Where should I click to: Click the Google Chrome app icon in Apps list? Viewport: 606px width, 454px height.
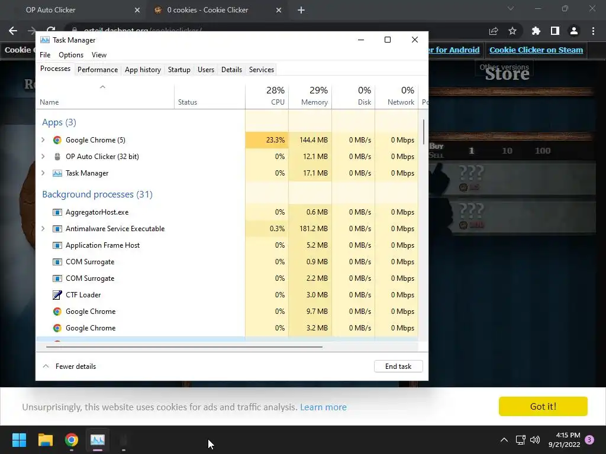click(57, 140)
